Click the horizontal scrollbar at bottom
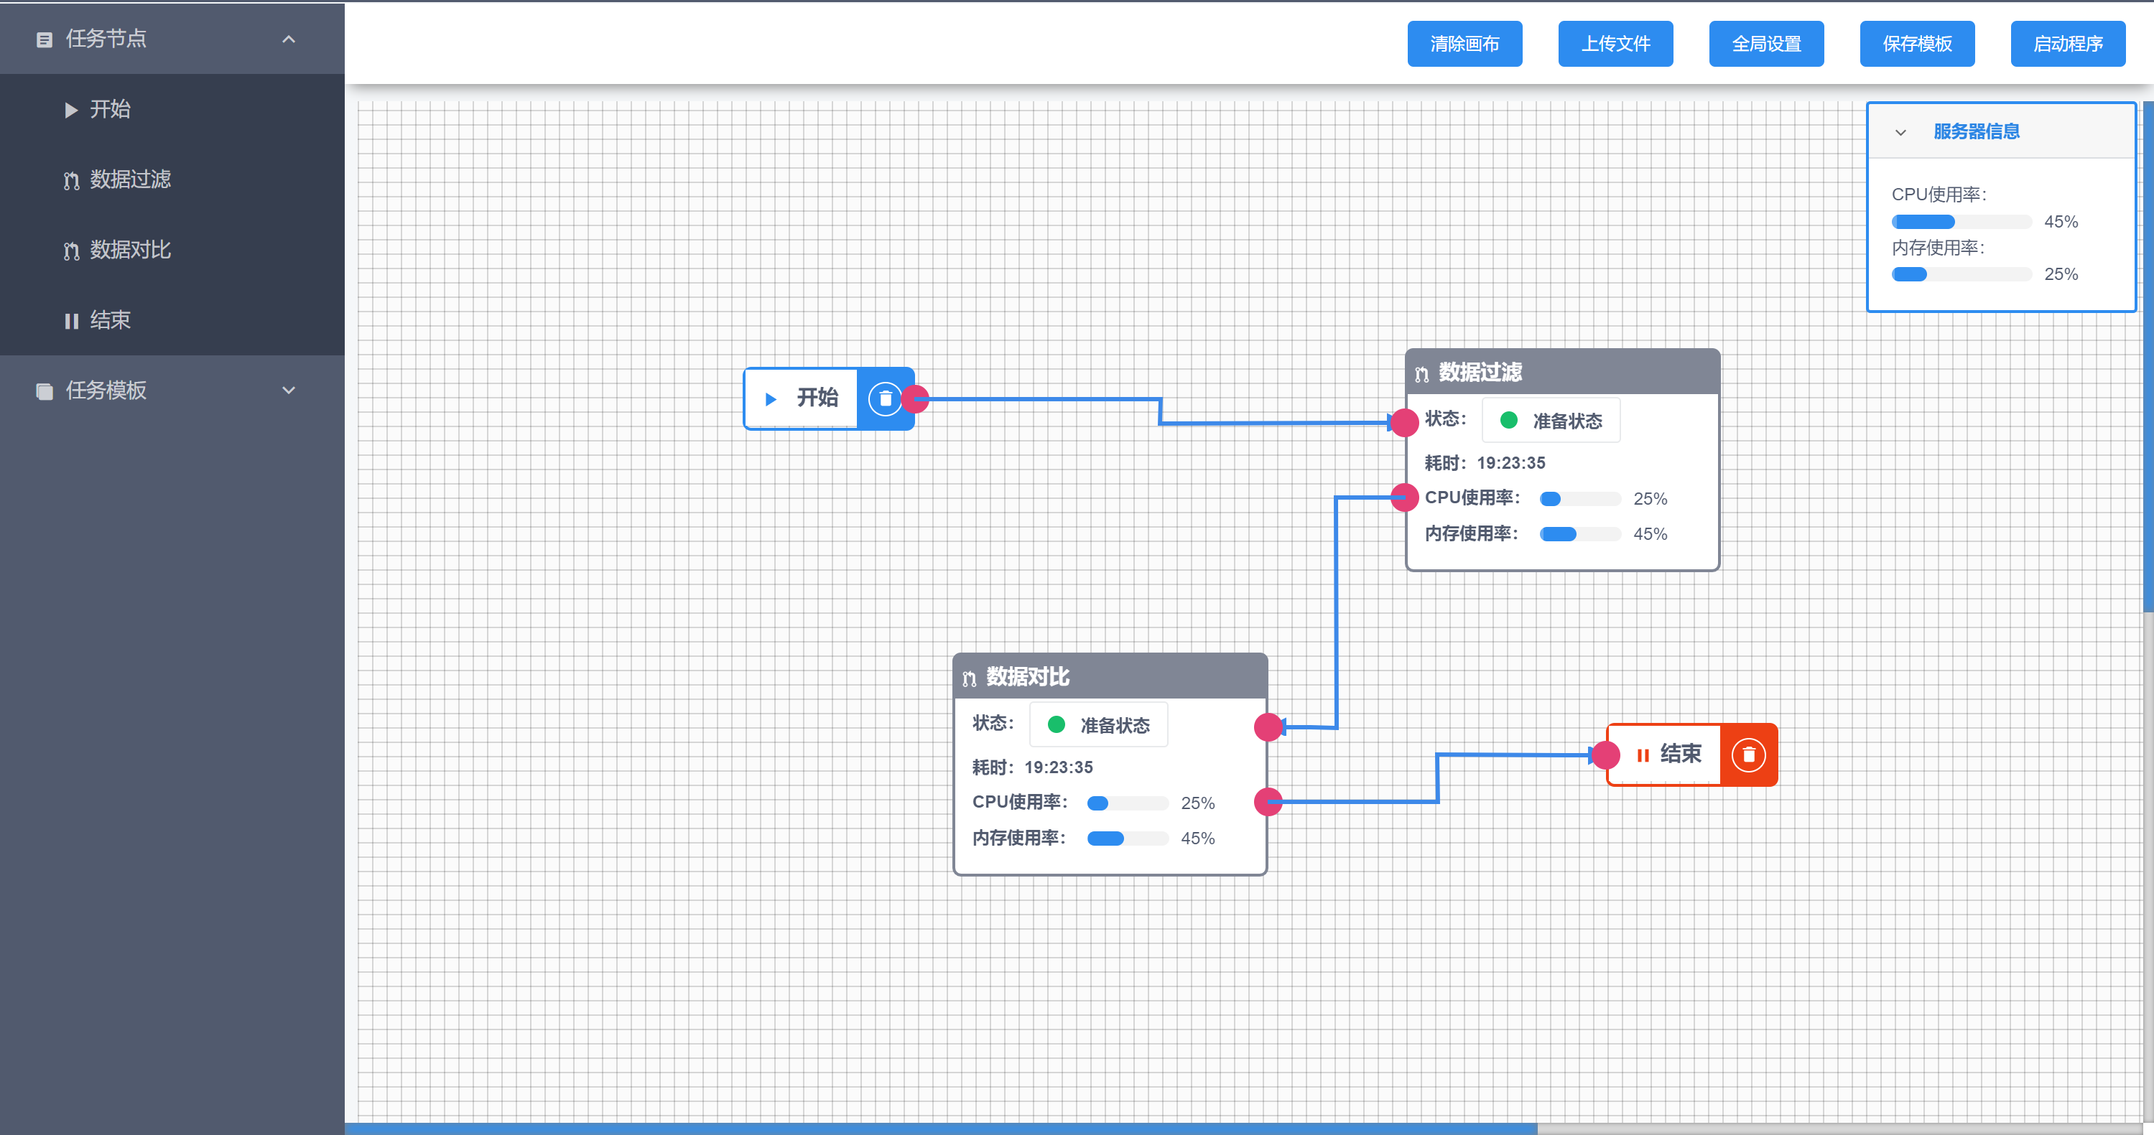 [940, 1129]
